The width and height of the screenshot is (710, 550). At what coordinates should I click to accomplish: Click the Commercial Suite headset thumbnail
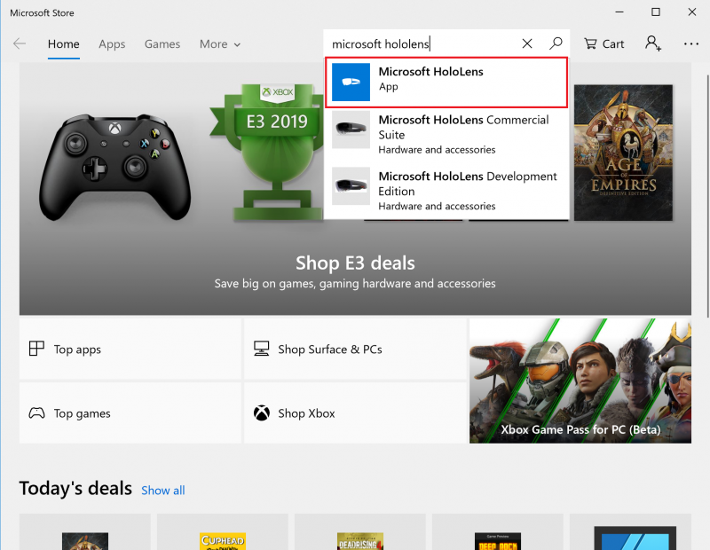click(351, 130)
